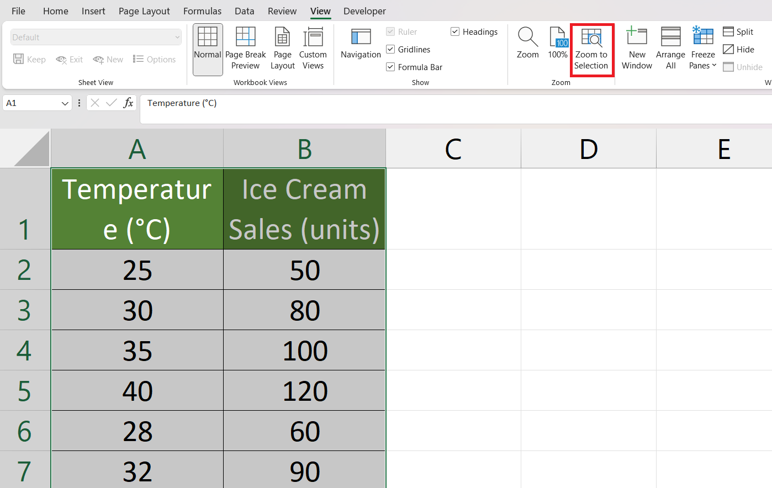Click Exit sheet view button
Screen dimensions: 772x488
[x=70, y=60]
